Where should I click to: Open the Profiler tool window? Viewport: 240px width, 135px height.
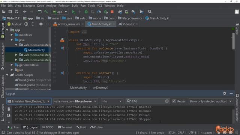pos(97,127)
